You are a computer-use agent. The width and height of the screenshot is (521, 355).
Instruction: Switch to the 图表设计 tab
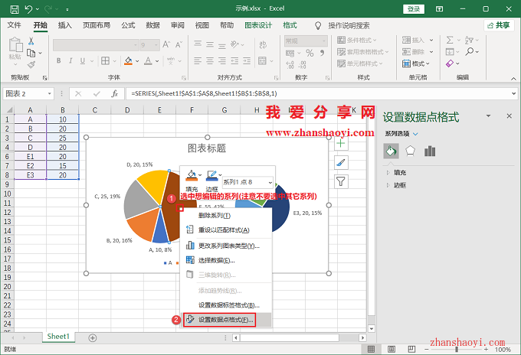(x=258, y=25)
